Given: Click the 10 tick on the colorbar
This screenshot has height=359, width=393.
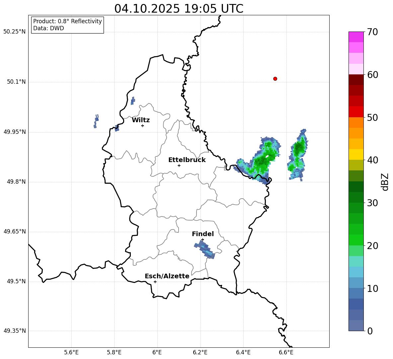Looking at the screenshot, I should (x=372, y=288).
